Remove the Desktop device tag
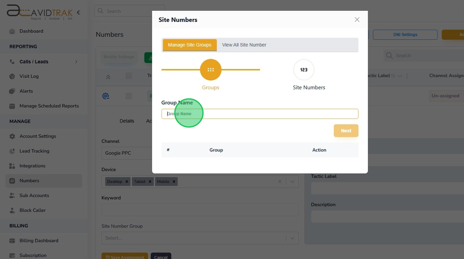The height and width of the screenshot is (259, 464). pyautogui.click(x=127, y=182)
